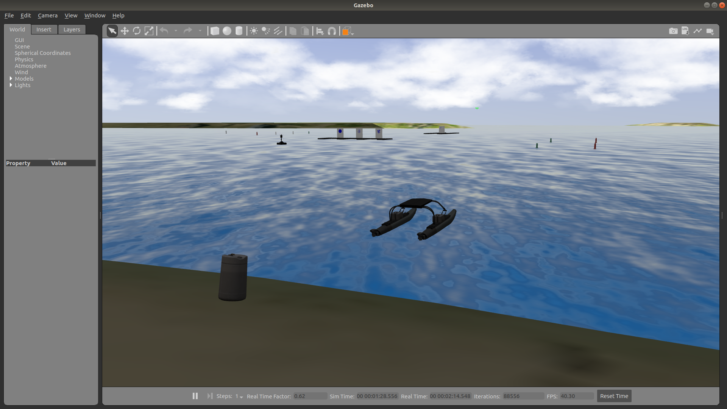Click the Iterations value field
Image resolution: width=727 pixels, height=409 pixels.
pyautogui.click(x=523, y=396)
